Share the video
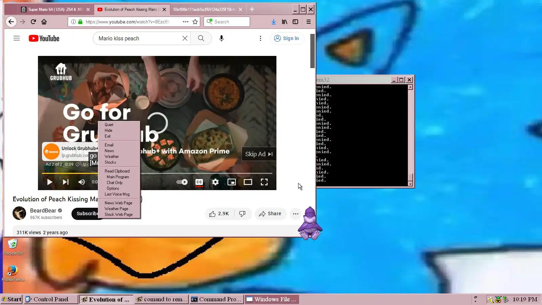Screen dimensions: 542x305 pyautogui.click(x=270, y=214)
